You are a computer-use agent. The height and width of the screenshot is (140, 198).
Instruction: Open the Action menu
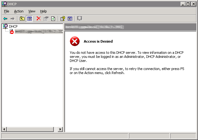click(19, 11)
